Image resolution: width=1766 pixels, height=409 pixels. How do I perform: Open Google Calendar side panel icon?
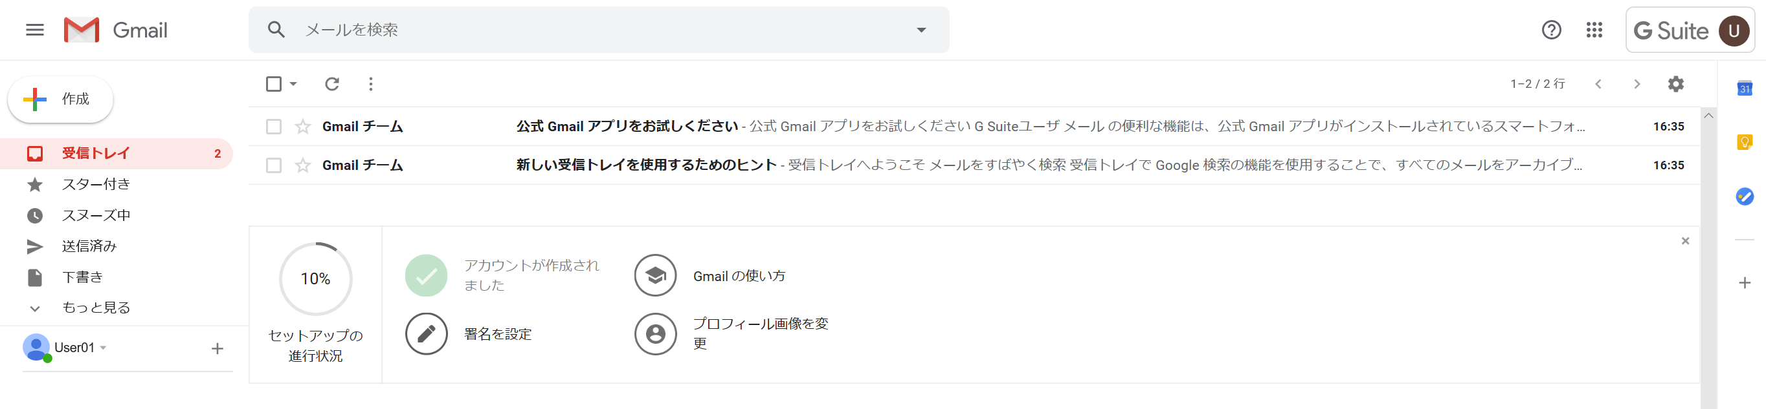click(x=1744, y=89)
